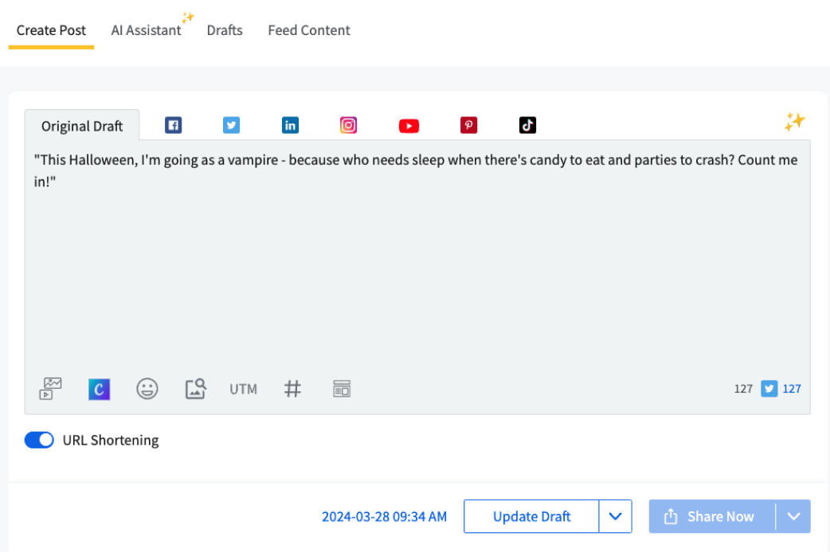Viewport: 830px width, 552px height.
Task: Open the Drafts tab
Action: click(x=225, y=30)
